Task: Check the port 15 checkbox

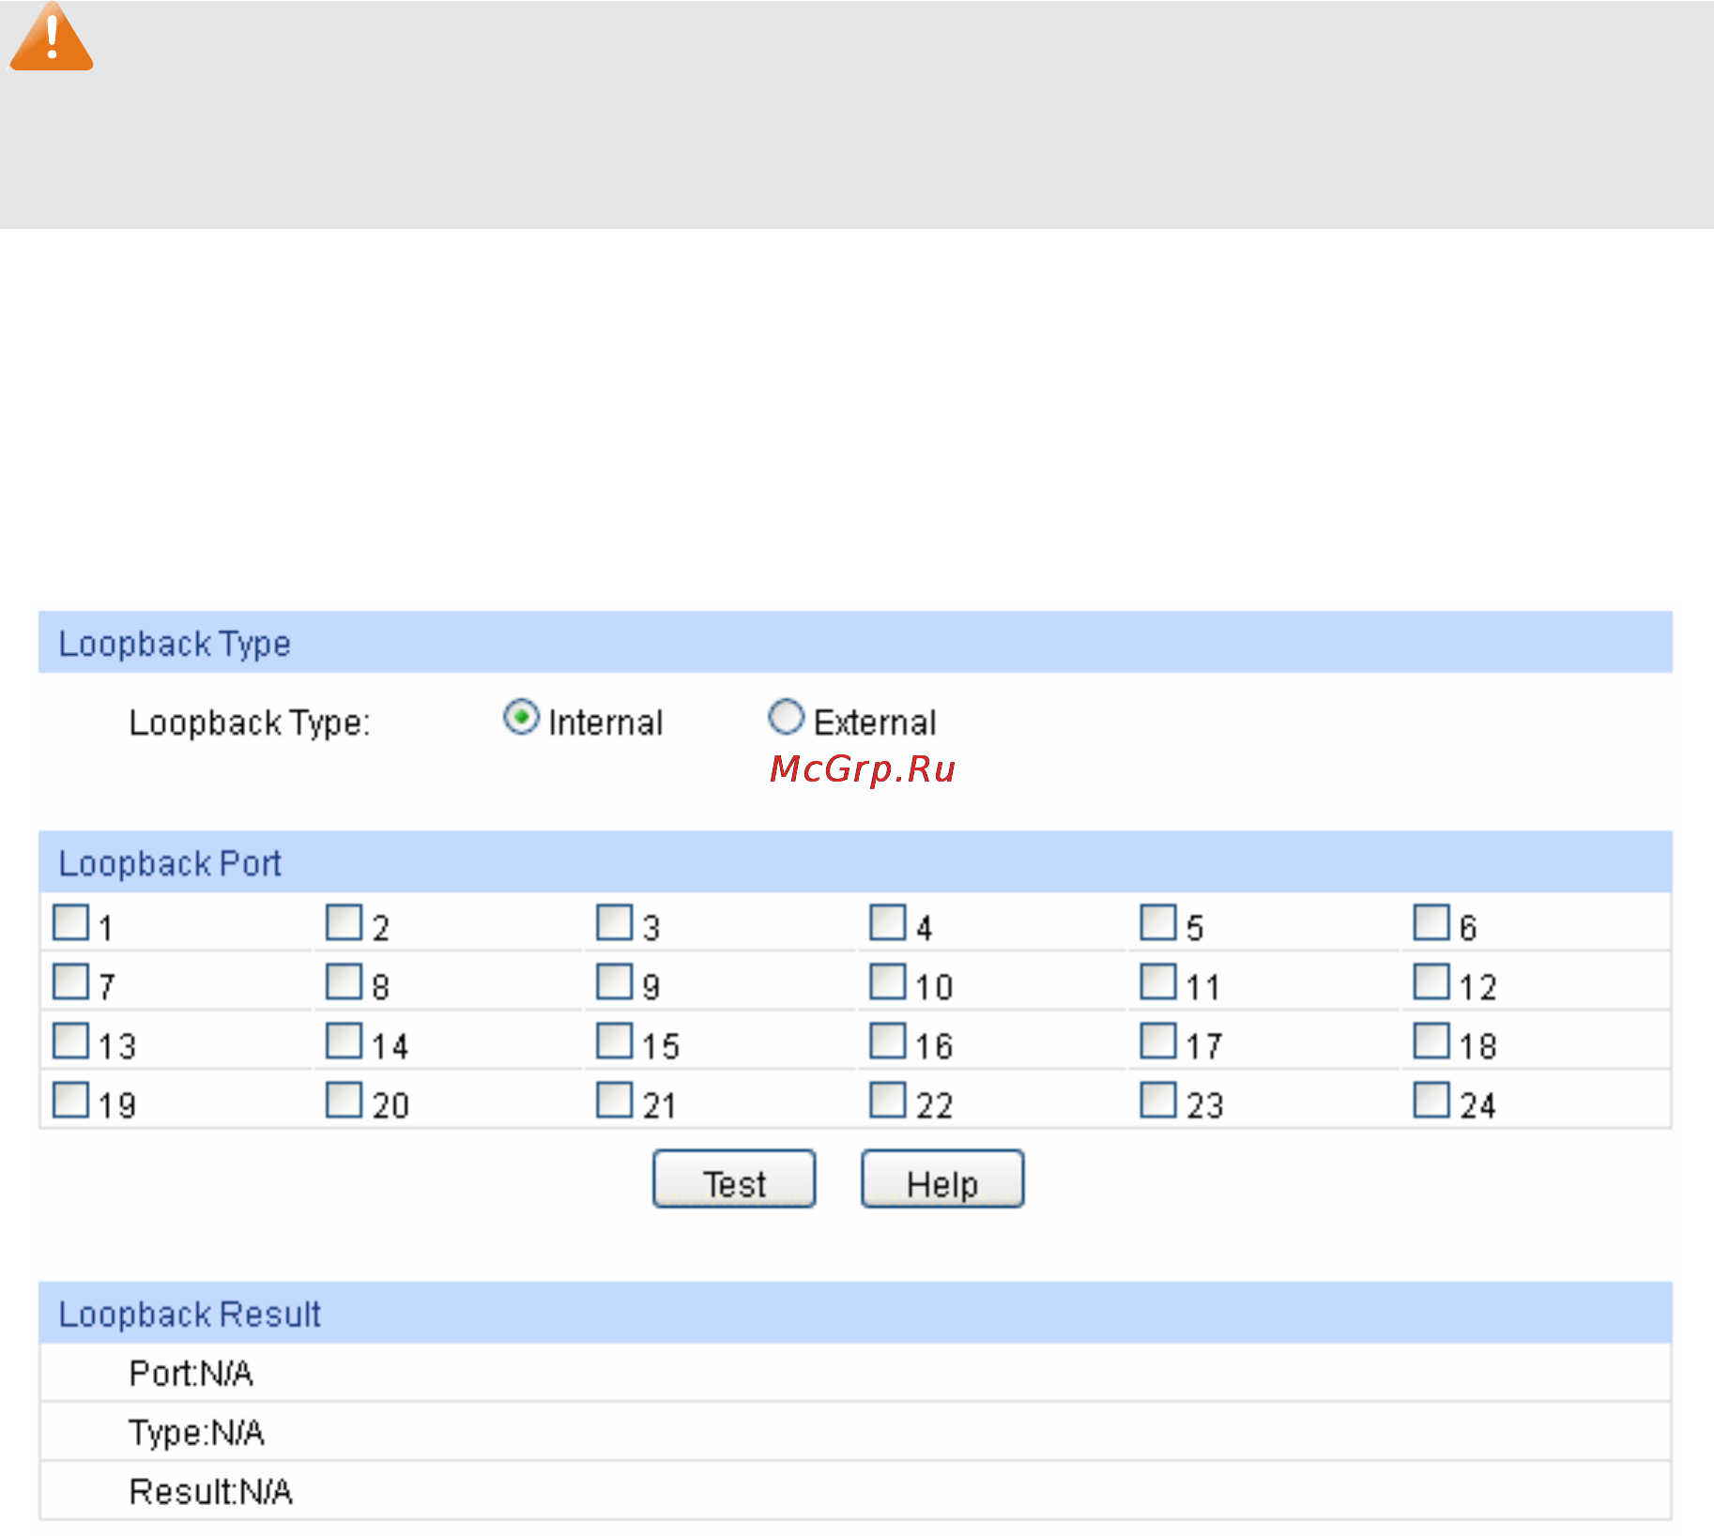Action: click(615, 1041)
